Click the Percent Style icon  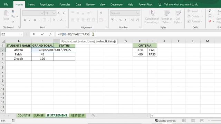(x=120, y=20)
